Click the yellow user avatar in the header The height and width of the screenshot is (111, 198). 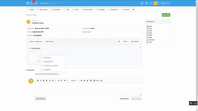155,3
